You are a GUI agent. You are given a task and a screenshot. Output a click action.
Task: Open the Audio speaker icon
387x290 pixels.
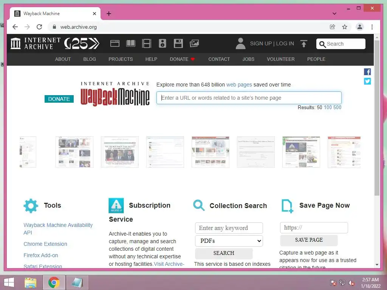coord(163,43)
